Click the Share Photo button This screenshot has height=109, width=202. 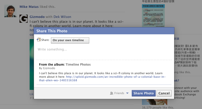coord(143,93)
